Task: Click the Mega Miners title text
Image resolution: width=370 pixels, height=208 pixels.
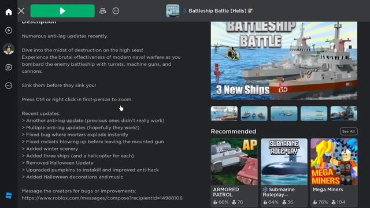Action: (328, 190)
